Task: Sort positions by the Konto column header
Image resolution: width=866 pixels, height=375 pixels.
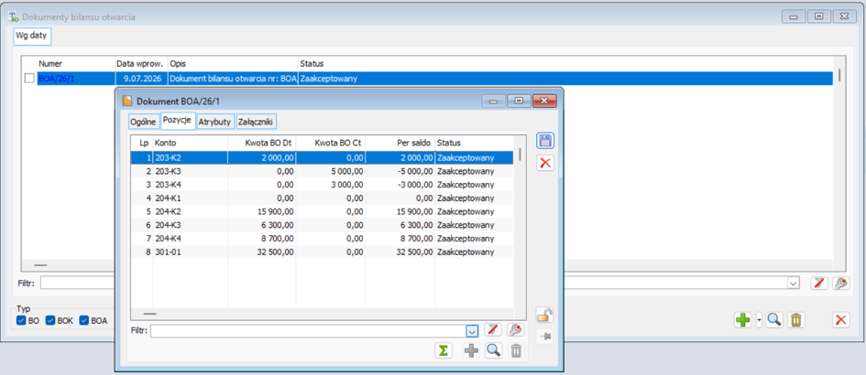Action: (x=190, y=143)
